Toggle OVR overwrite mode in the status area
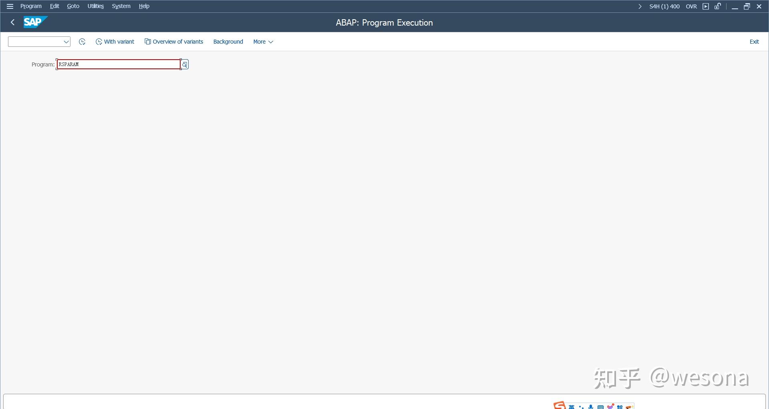Image resolution: width=769 pixels, height=409 pixels. tap(691, 6)
